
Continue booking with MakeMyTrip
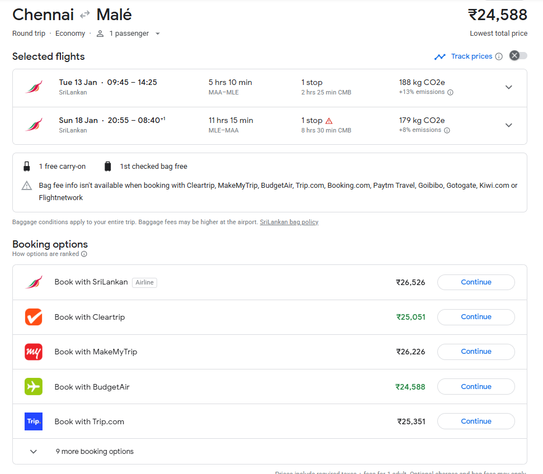click(475, 352)
